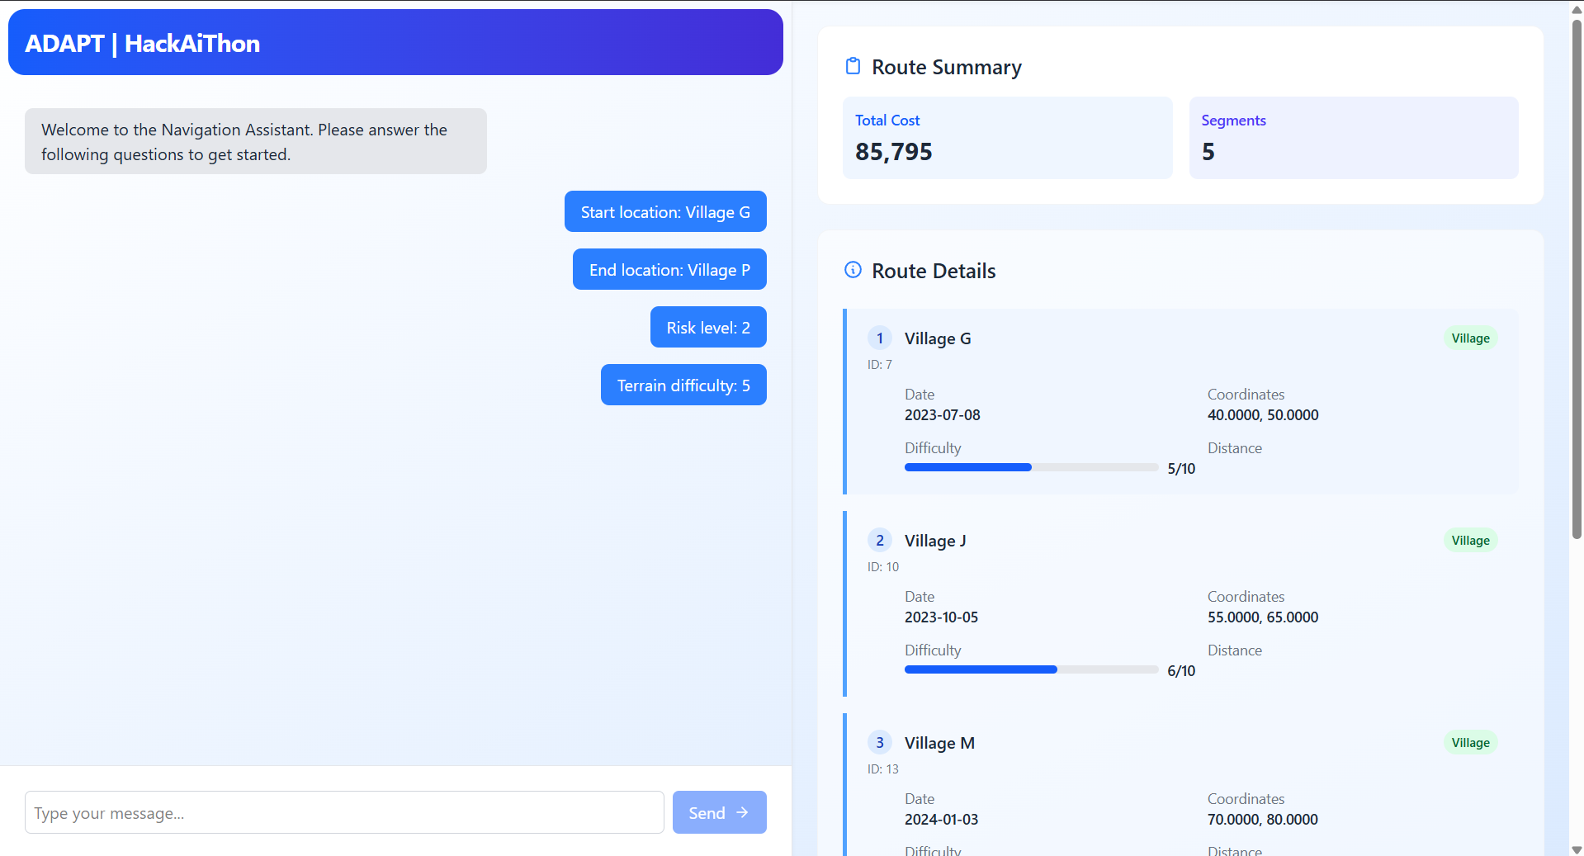Click the Route Summary clipboard icon
This screenshot has height=856, width=1584.
(853, 66)
